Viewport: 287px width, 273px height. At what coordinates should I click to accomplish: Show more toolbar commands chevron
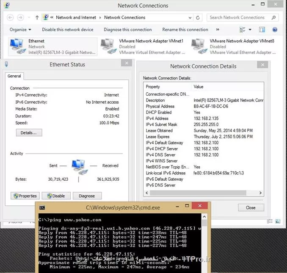(218, 30)
